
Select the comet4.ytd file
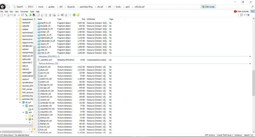[45, 100]
